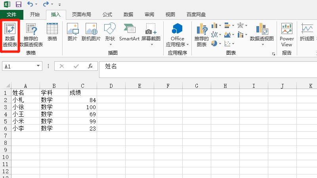Switch to the 公式 tab
This screenshot has width=317, height=178.
click(x=107, y=15)
